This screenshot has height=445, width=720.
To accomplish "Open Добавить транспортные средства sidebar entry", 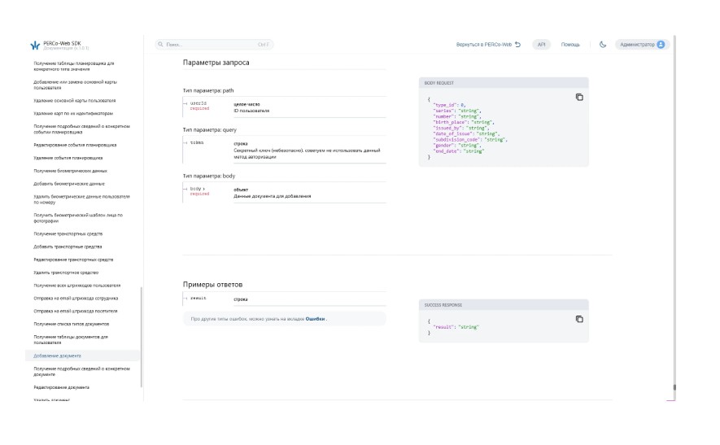I will point(68,246).
